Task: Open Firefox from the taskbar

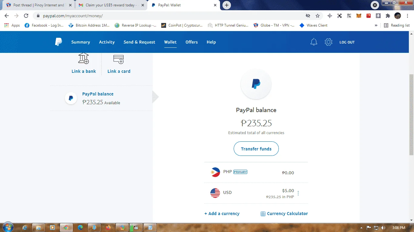Action: (x=108, y=227)
